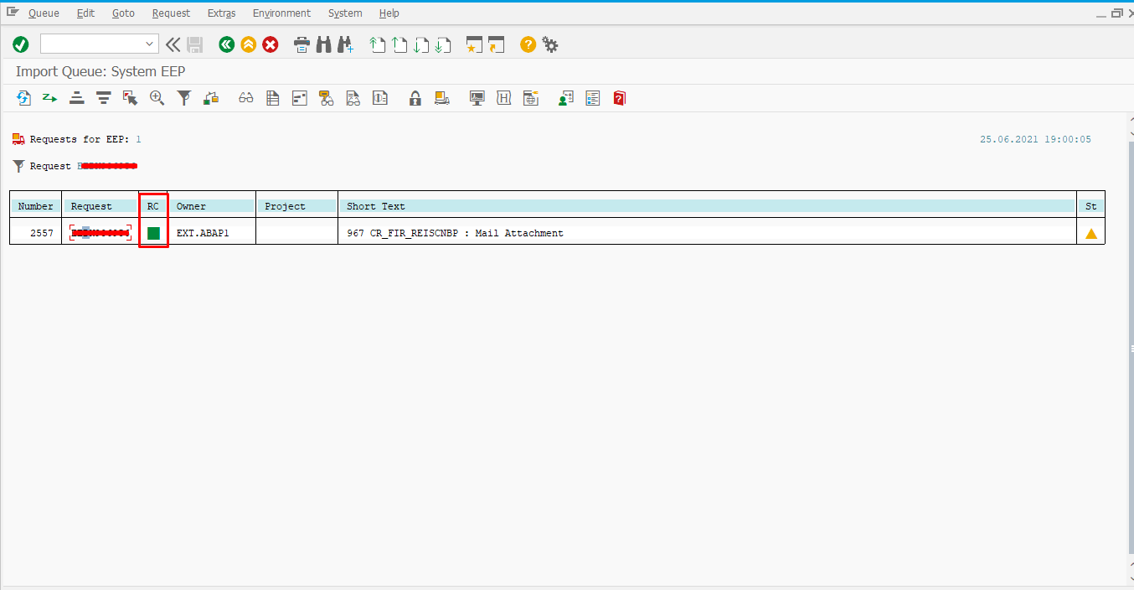Open the Edit menu
Screen dimensions: 1134x590
85,13
